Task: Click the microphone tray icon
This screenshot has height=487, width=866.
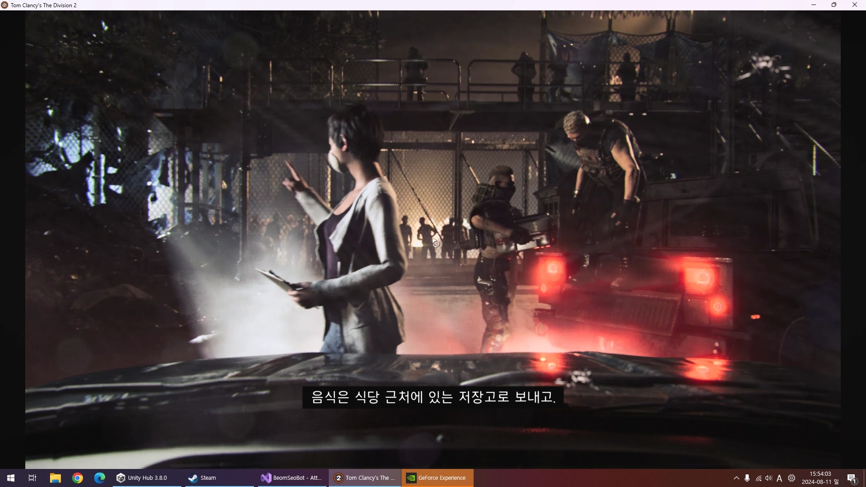Action: coord(747,478)
